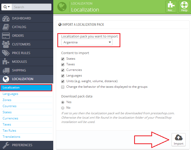Uncheck the Languages content checkbox
The width and height of the screenshot is (191, 150).
[63, 76]
